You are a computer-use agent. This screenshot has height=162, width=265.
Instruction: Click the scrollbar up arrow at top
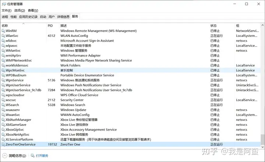(x=262, y=25)
